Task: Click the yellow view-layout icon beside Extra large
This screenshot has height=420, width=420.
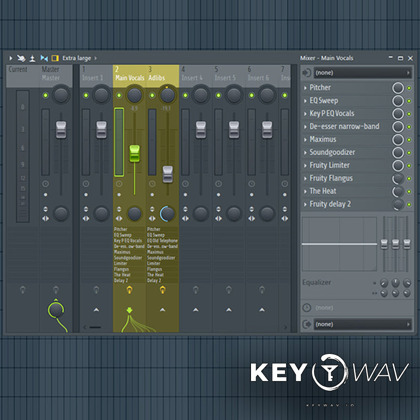Action: (55, 58)
